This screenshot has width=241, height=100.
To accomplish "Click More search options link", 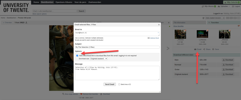I will (x=39, y=14).
